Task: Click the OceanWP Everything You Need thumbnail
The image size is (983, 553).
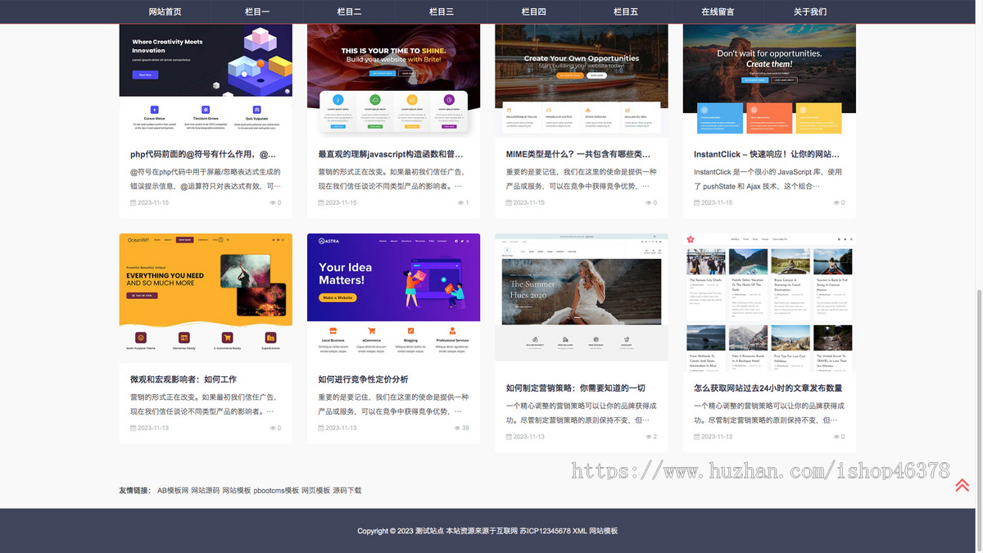Action: pyautogui.click(x=206, y=297)
